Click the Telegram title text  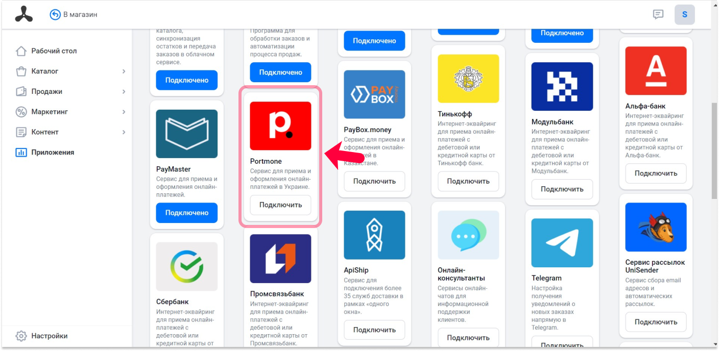click(x=547, y=278)
